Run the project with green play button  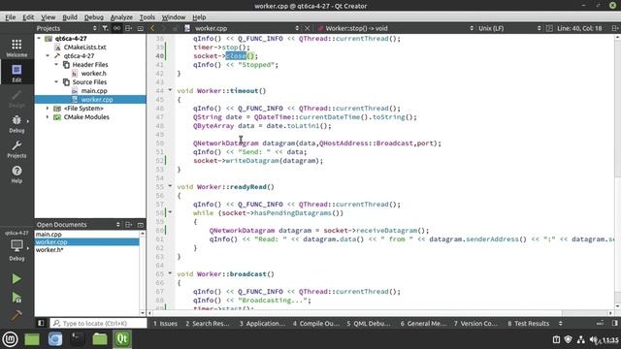click(x=16, y=278)
